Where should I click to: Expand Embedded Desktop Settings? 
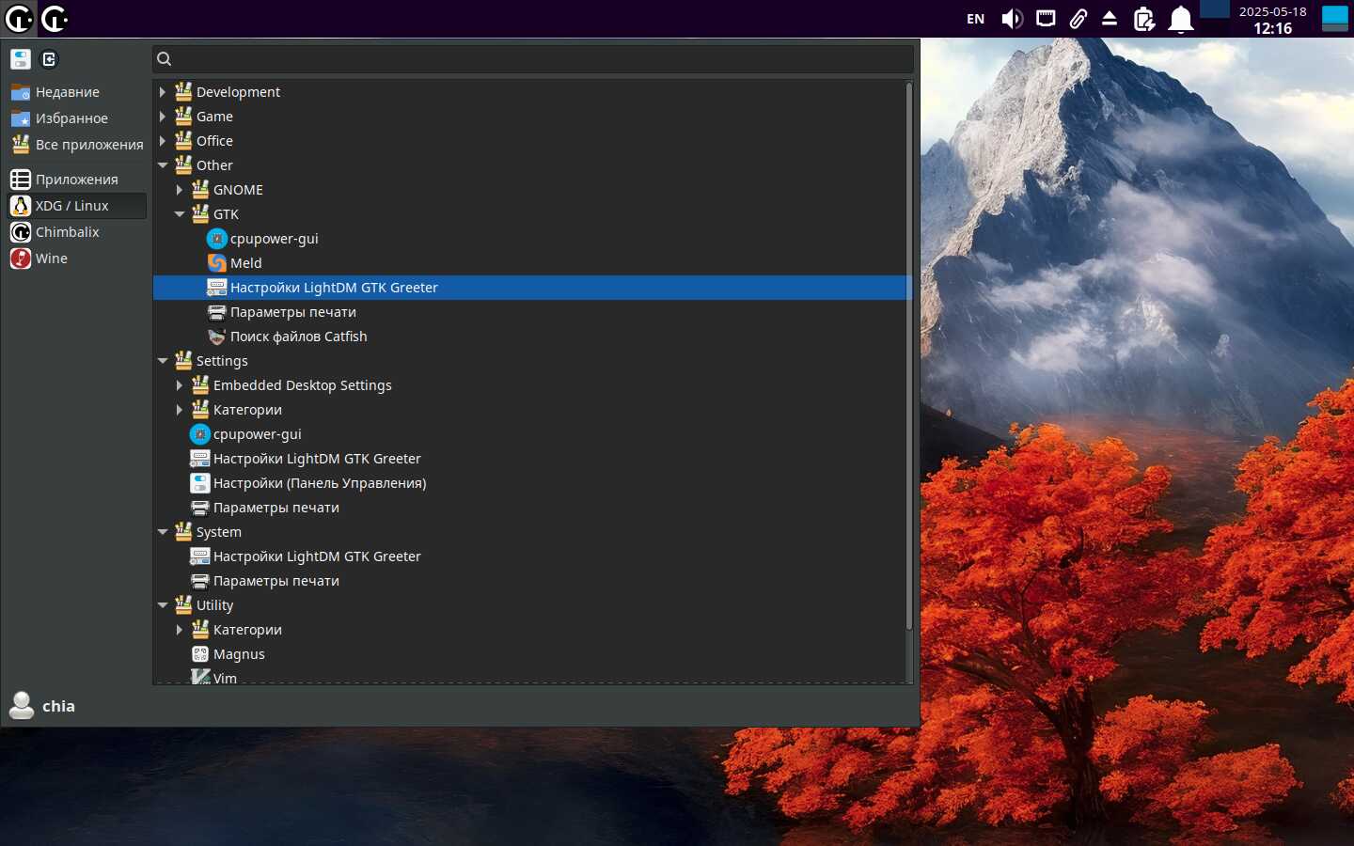180,385
